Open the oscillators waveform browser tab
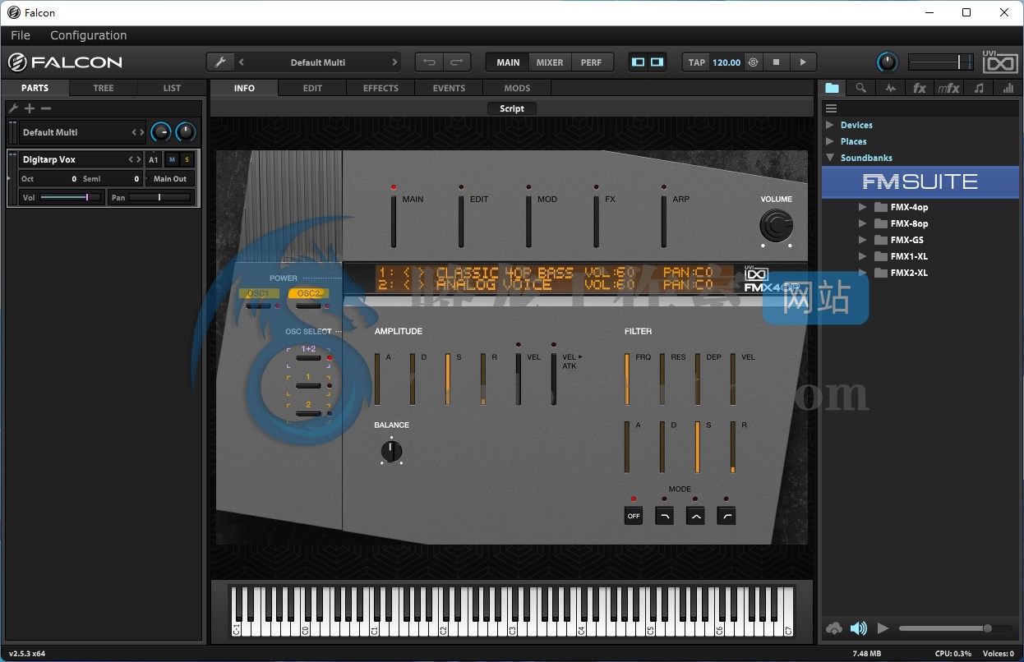Image resolution: width=1024 pixels, height=662 pixels. tap(890, 88)
